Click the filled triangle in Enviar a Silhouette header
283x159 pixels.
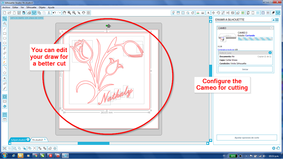[274, 20]
